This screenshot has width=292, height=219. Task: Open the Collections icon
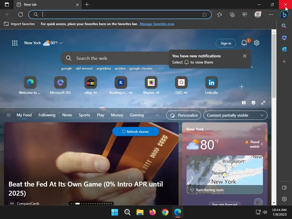tap(232, 15)
